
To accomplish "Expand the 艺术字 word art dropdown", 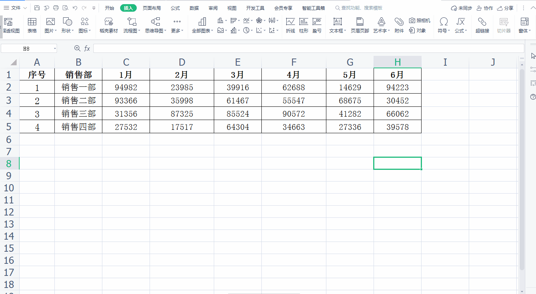I will pyautogui.click(x=382, y=26).
